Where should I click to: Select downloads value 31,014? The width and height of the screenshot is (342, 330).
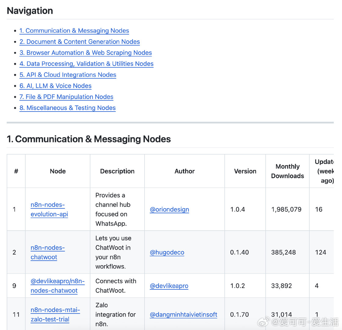[x=281, y=314]
